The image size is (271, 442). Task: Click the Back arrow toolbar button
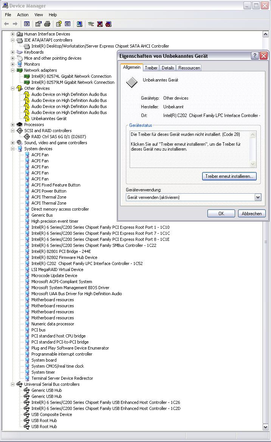(6, 24)
